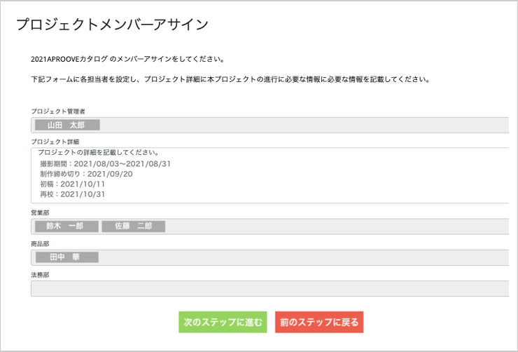Click the 再校 date line
Viewport: 518px width, 352px height.
pyautogui.click(x=72, y=194)
